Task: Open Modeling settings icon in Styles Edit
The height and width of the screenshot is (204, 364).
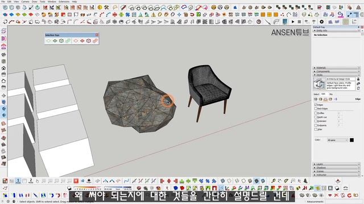Action: pos(336,99)
